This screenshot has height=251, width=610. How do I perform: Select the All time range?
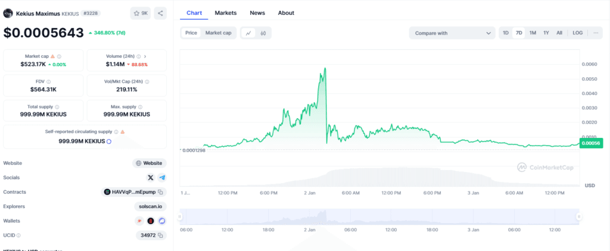click(559, 33)
